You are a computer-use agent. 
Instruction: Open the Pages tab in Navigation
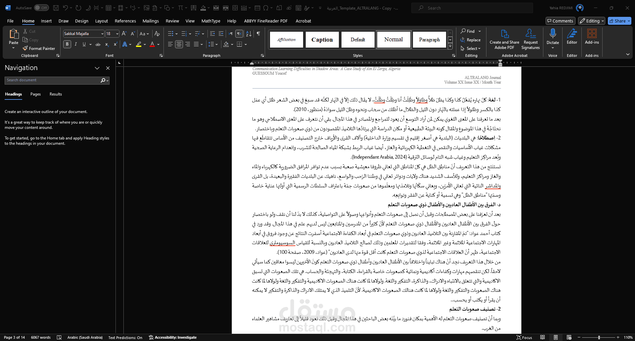(x=35, y=94)
